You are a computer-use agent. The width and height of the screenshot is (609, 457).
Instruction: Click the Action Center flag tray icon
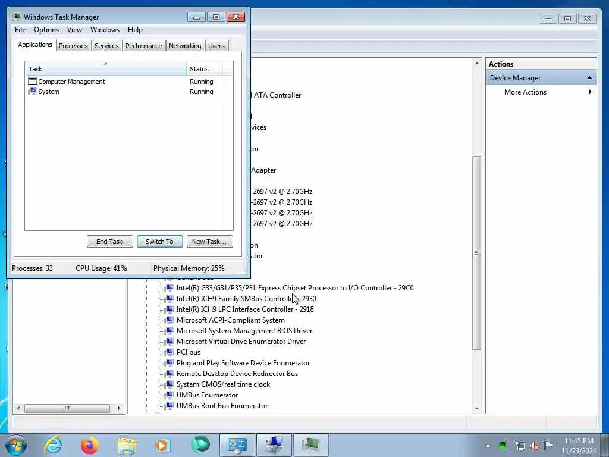click(x=548, y=445)
